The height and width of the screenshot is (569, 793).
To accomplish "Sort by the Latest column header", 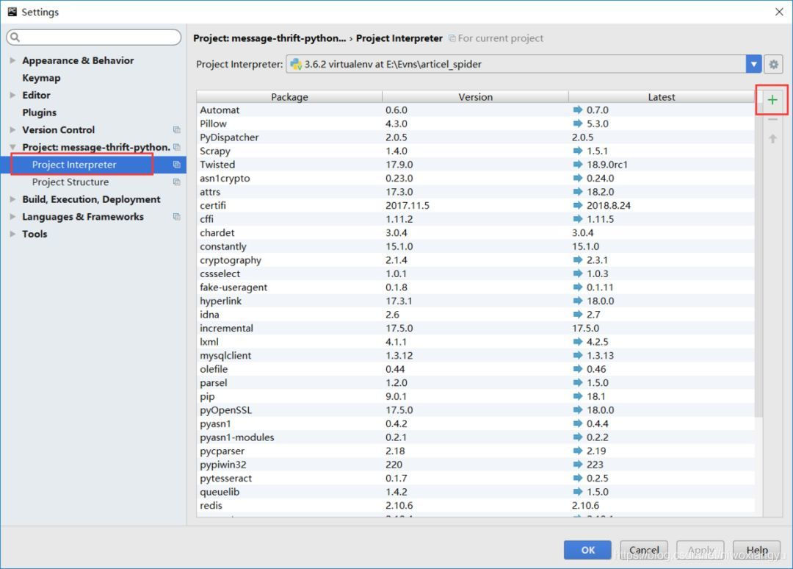I will click(662, 97).
